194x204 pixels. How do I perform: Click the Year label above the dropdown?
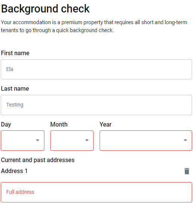pos(106,124)
